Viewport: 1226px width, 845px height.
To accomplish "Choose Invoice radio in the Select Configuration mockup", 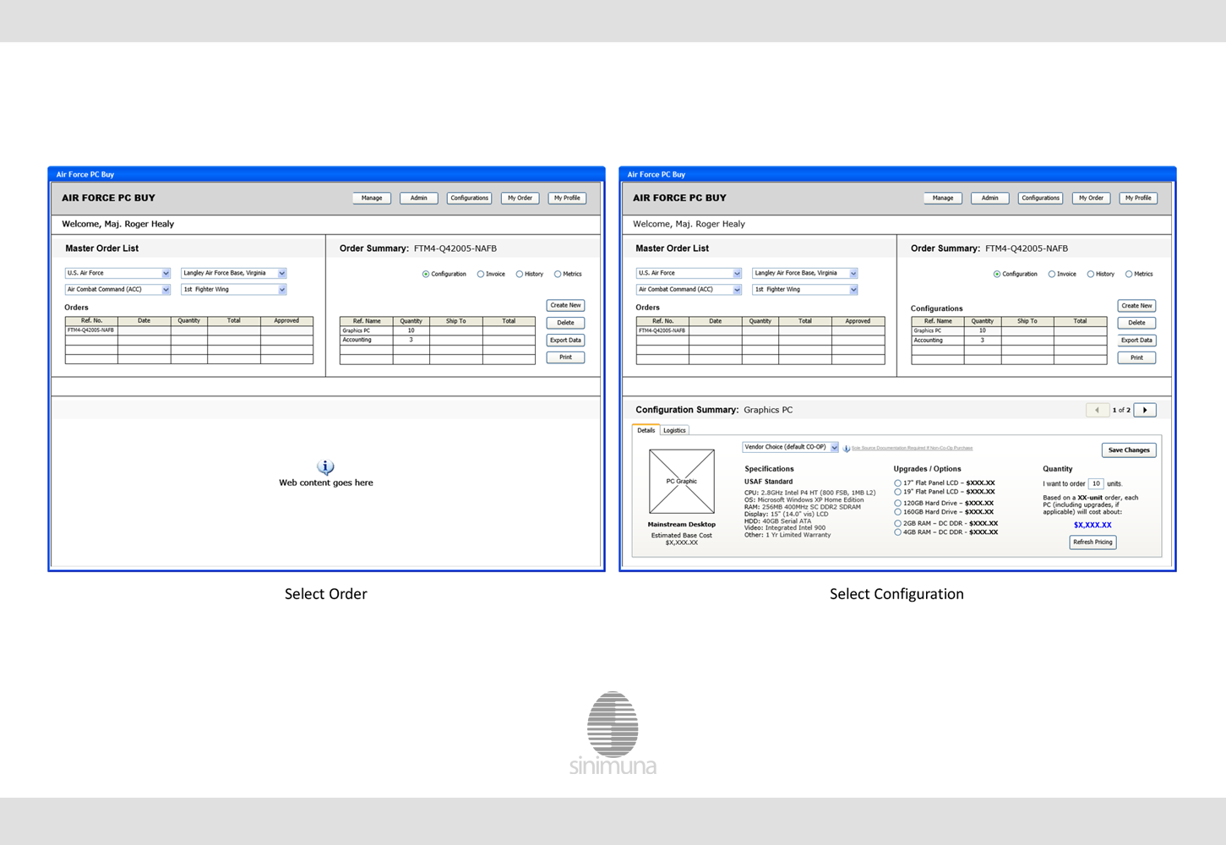I will pos(1052,274).
